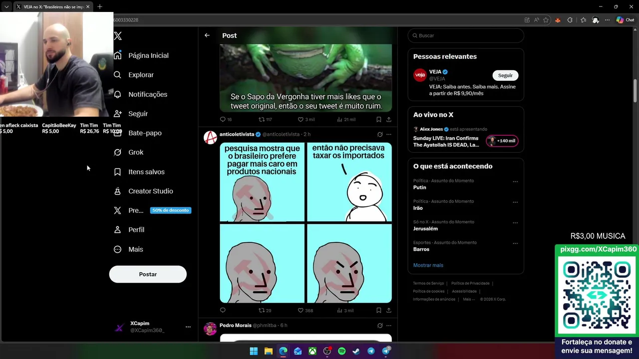Open options for the Barros trend
This screenshot has width=639, height=359.
pos(515,243)
